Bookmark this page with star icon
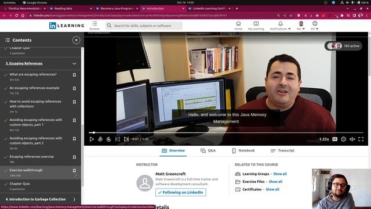This screenshot has width=371, height=209. 291,16
